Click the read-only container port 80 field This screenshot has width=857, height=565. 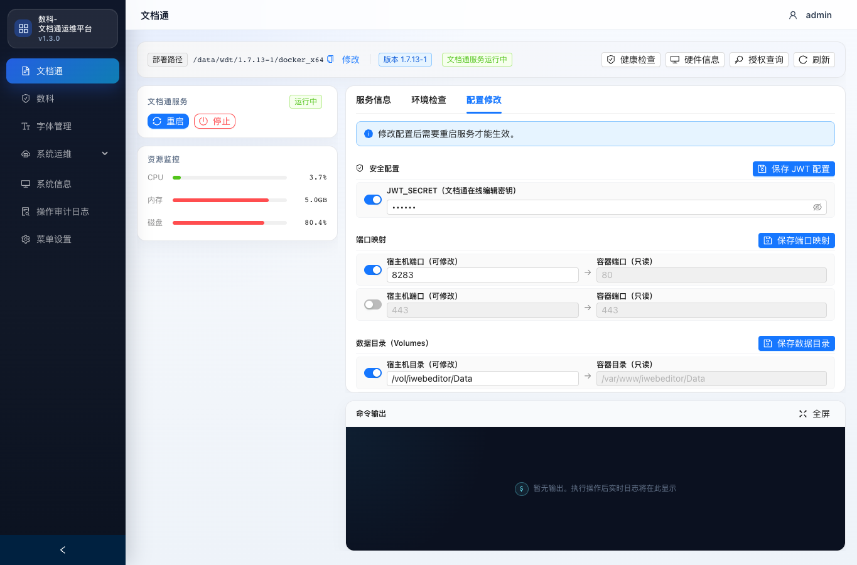tap(711, 275)
